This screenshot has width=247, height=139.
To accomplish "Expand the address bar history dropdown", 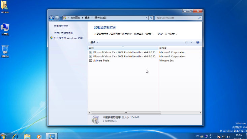I will pos(147,18).
